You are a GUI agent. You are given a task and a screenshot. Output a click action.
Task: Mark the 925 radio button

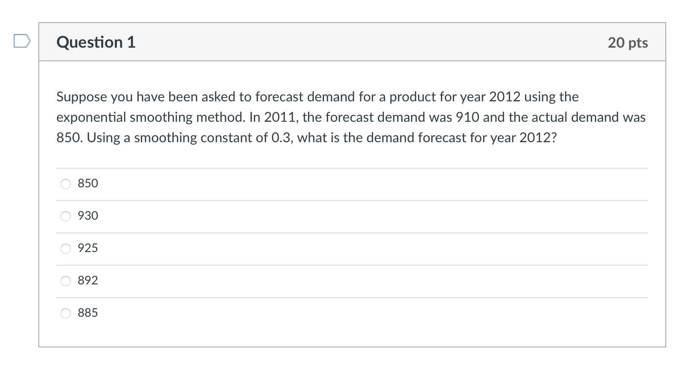coord(66,249)
